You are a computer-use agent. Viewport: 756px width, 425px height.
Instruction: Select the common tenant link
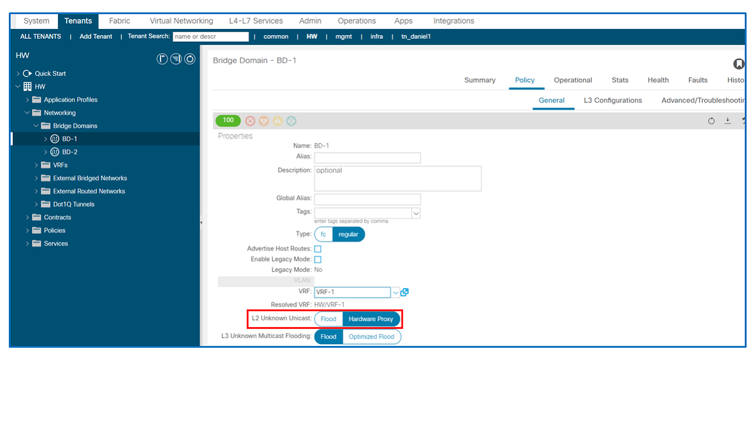[276, 37]
